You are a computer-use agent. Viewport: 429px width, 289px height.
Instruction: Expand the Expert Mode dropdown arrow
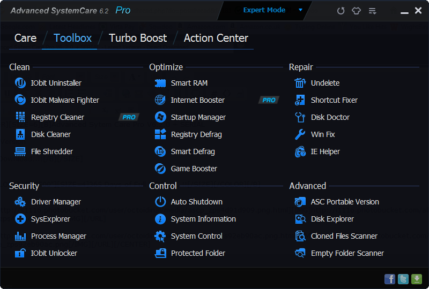point(300,10)
